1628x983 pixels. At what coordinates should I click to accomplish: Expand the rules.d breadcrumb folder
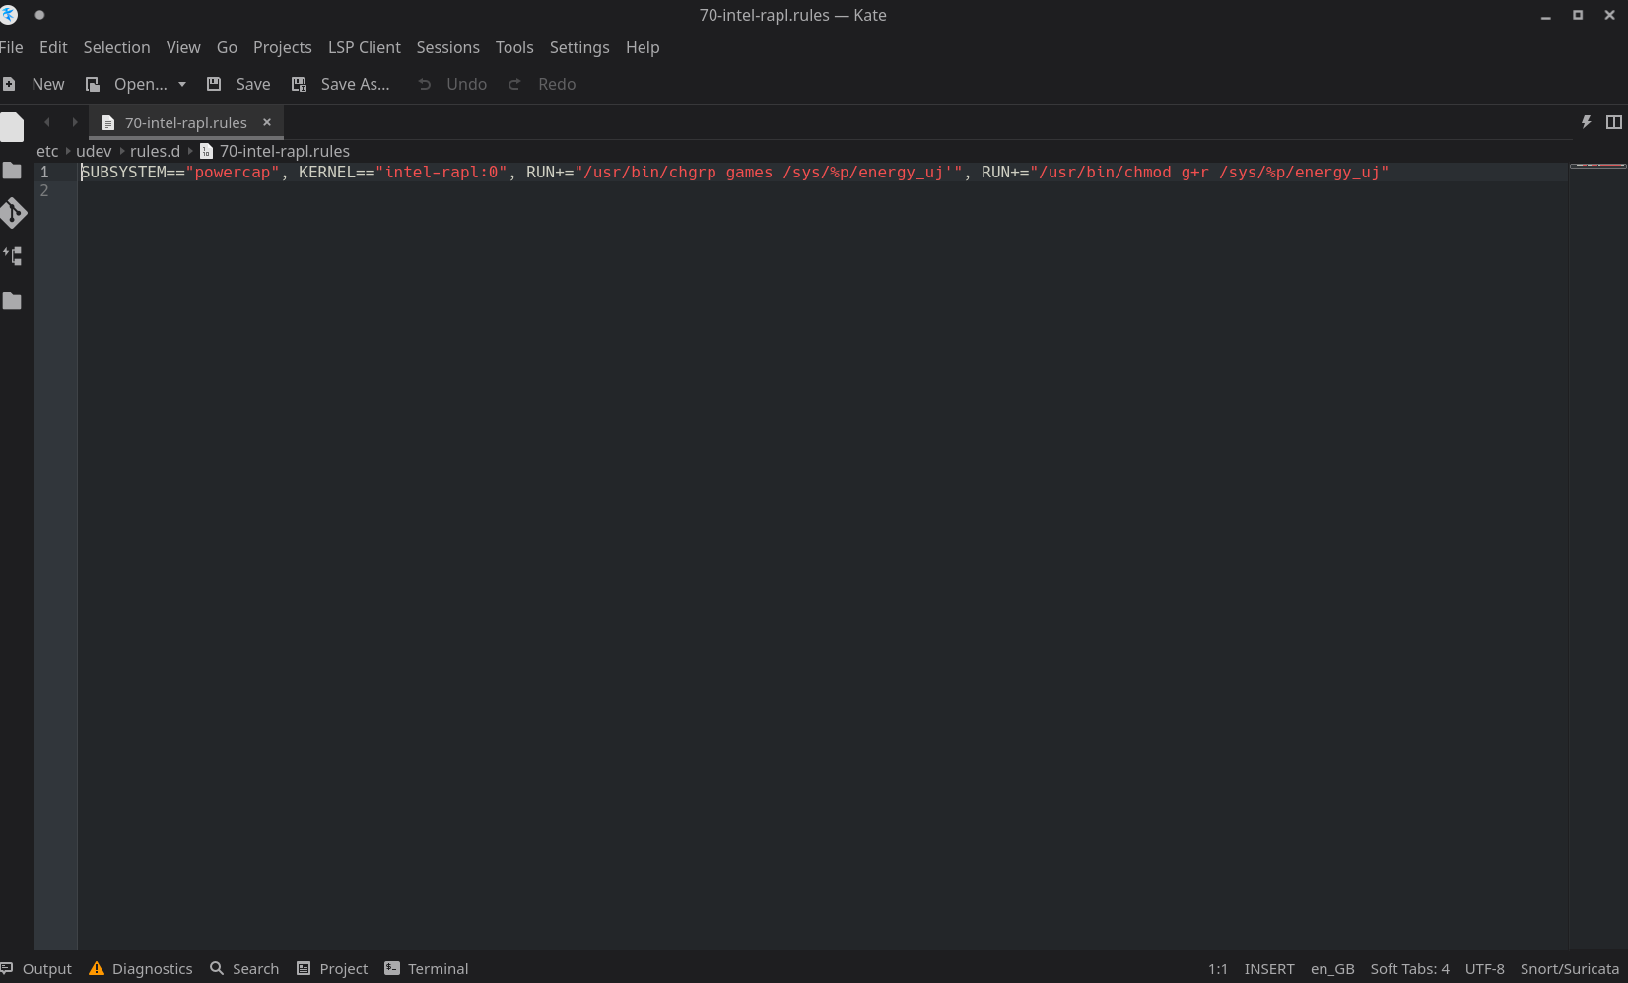click(155, 151)
